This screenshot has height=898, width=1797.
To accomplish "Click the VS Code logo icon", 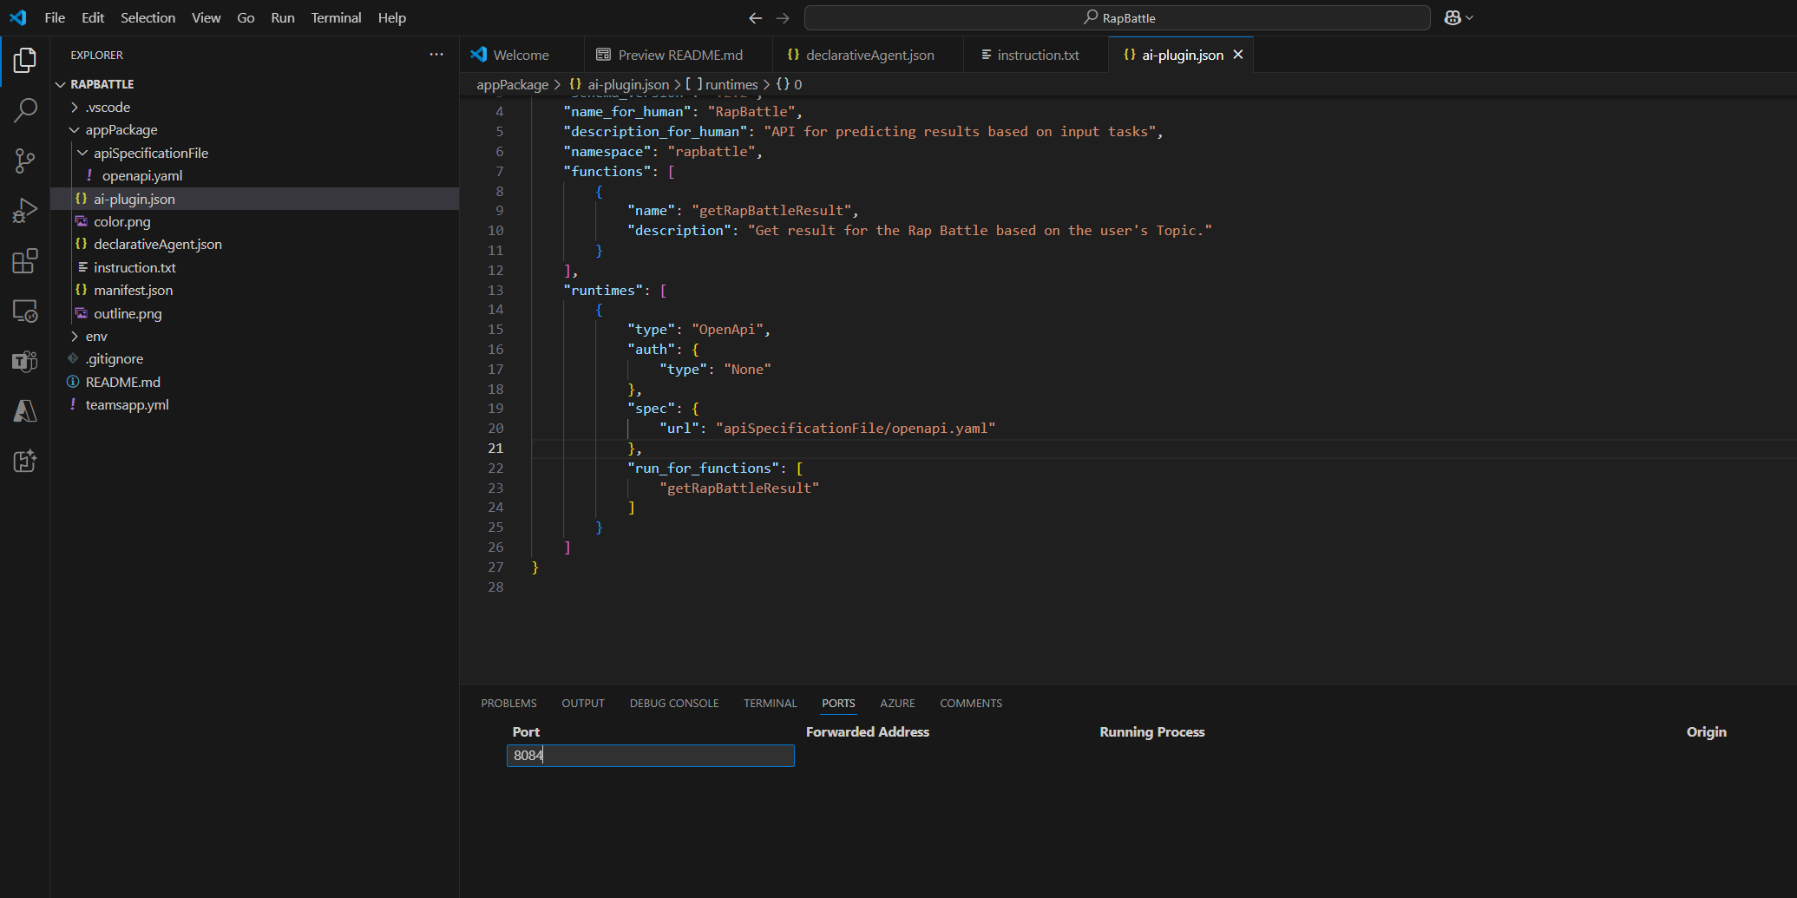I will [x=18, y=17].
